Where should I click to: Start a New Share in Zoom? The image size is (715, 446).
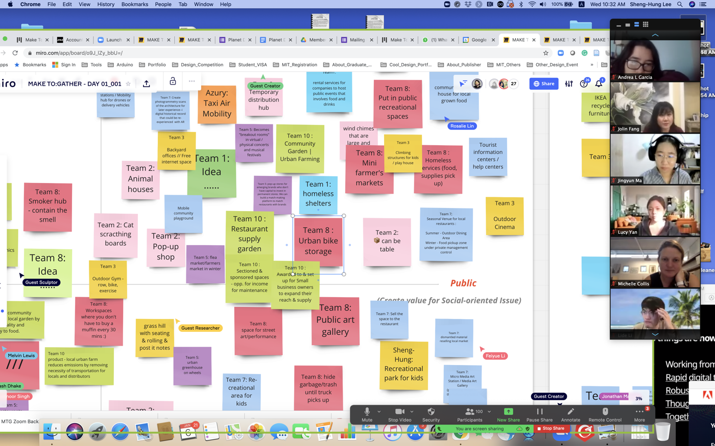508,414
